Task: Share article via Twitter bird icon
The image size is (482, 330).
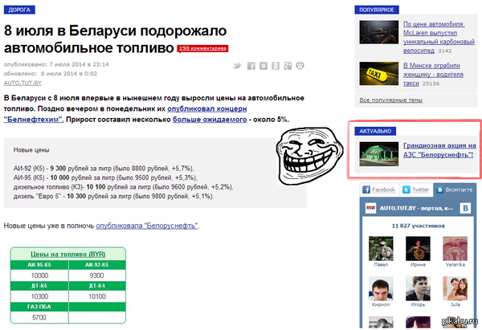Action: (239, 67)
